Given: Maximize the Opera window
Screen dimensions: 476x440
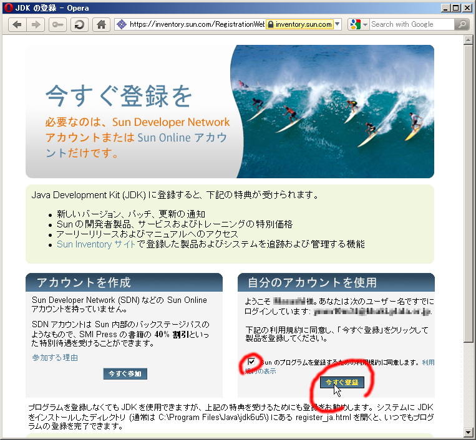Looking at the screenshot, I should (x=456, y=8).
